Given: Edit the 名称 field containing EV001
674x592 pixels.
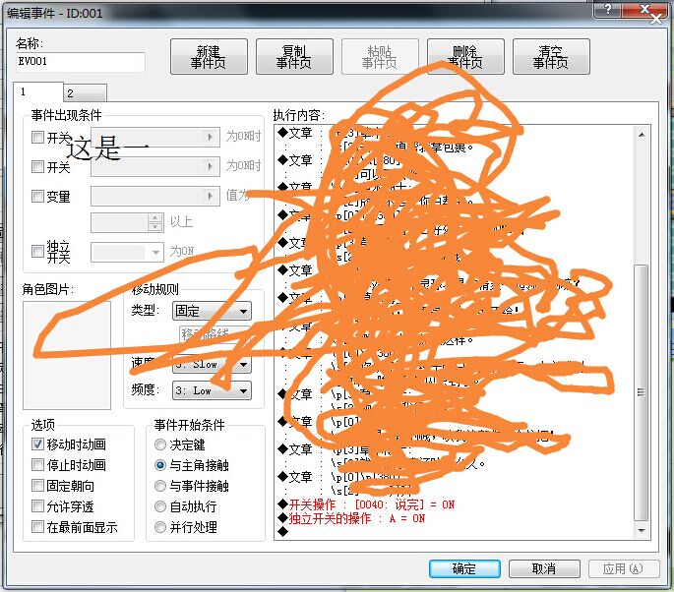Looking at the screenshot, I should (x=81, y=61).
